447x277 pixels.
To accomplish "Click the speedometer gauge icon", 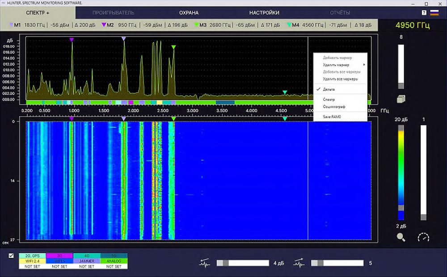I will (423, 237).
